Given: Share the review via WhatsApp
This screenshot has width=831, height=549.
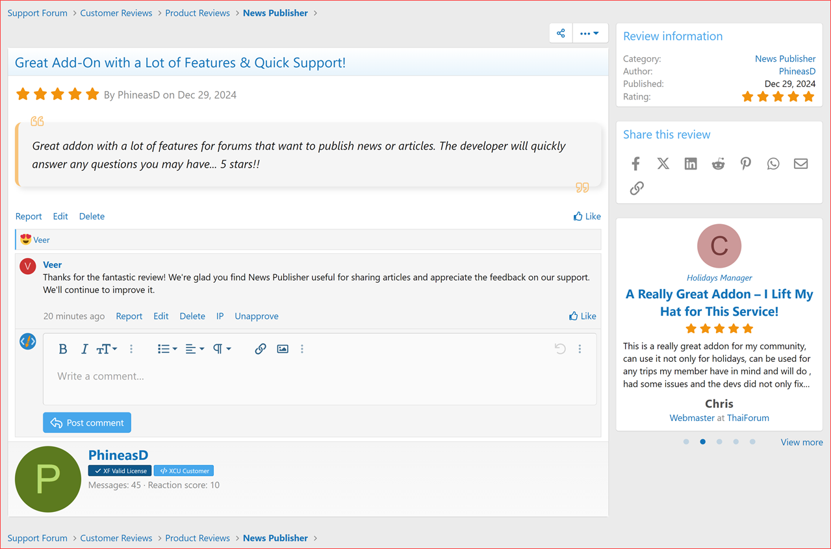Looking at the screenshot, I should pos(773,163).
